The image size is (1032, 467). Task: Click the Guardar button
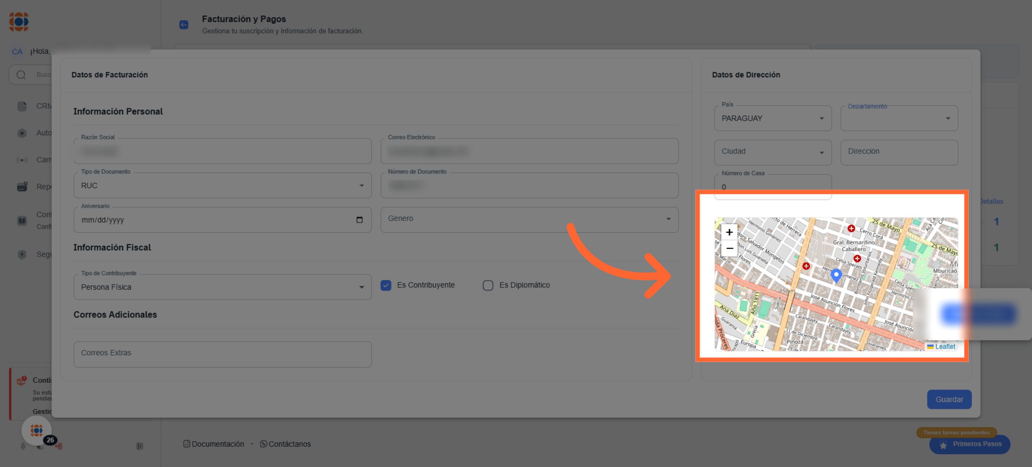(x=949, y=399)
